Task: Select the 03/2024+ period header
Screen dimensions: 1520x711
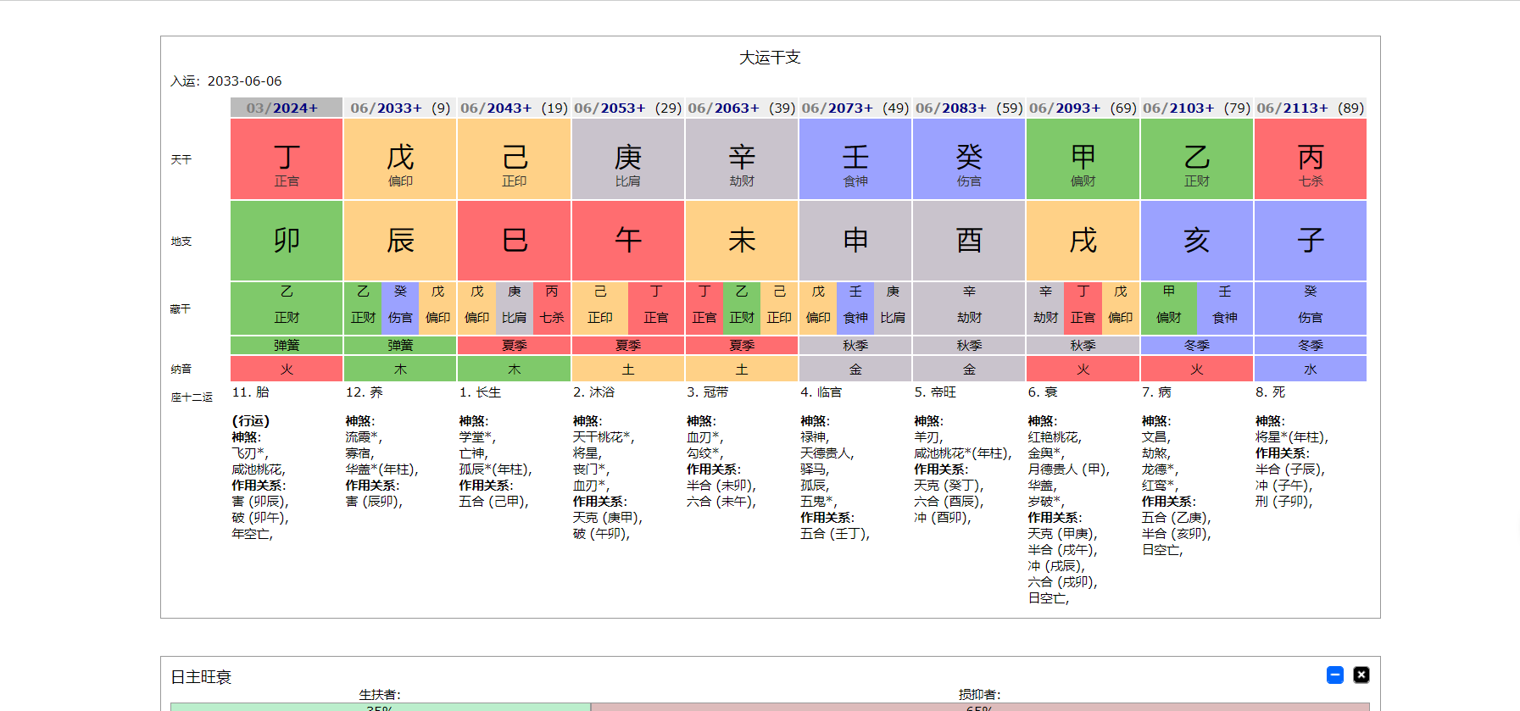Action: click(287, 108)
